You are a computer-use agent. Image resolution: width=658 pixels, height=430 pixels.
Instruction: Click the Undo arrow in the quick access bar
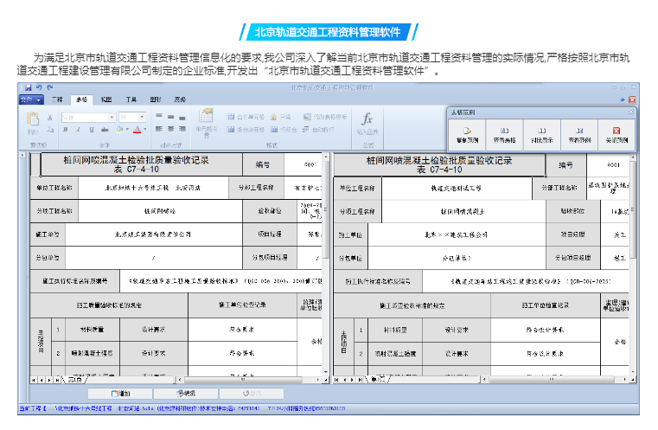point(39,87)
